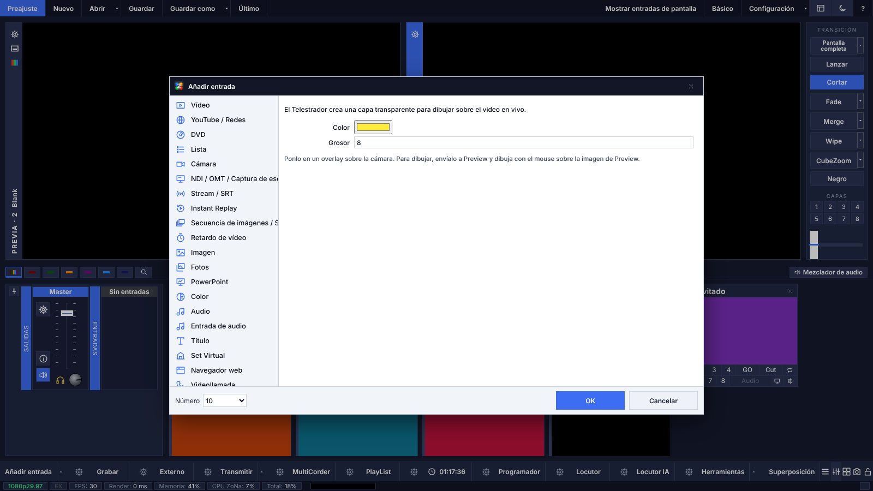The height and width of the screenshot is (491, 873).
Task: Expand the Fade transition options arrow
Action: pyautogui.click(x=860, y=101)
